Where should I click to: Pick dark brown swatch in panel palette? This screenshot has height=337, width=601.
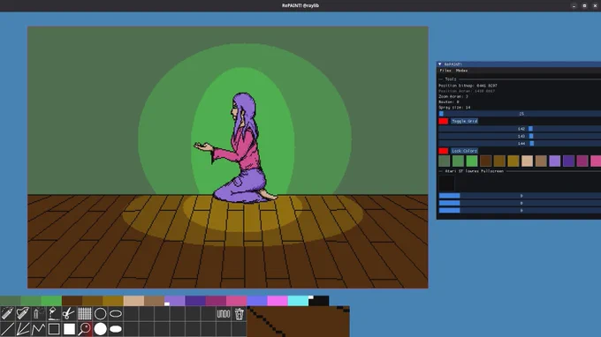(485, 161)
